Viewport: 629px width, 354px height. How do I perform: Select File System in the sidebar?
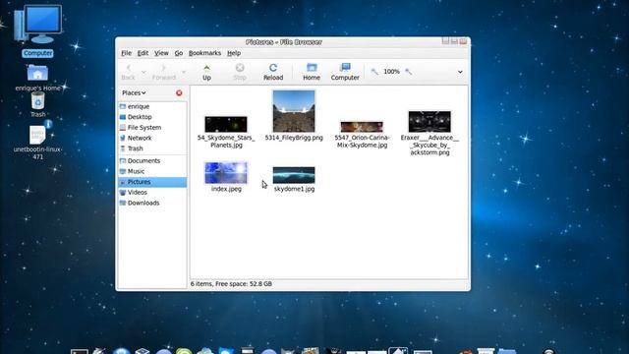click(152, 127)
